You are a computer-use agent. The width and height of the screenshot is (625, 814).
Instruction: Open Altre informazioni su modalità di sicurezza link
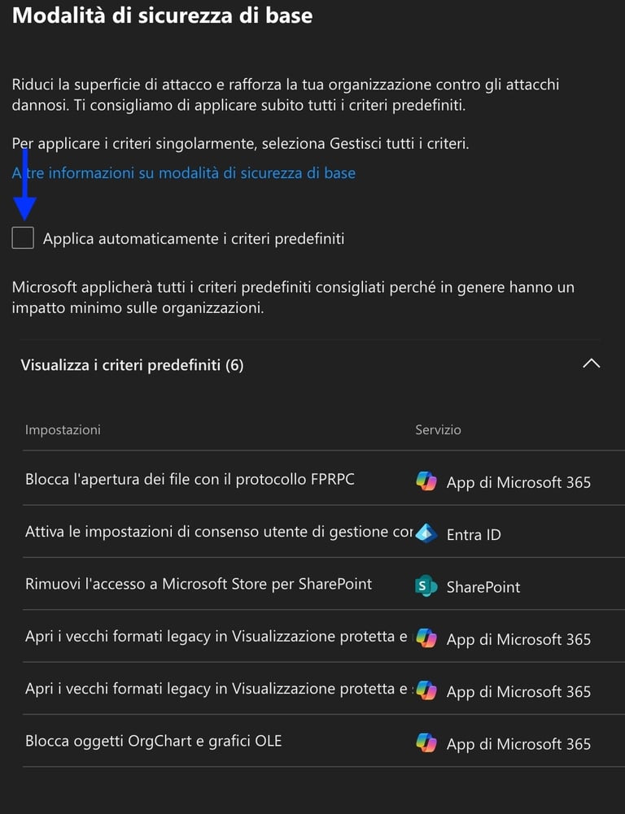(184, 172)
